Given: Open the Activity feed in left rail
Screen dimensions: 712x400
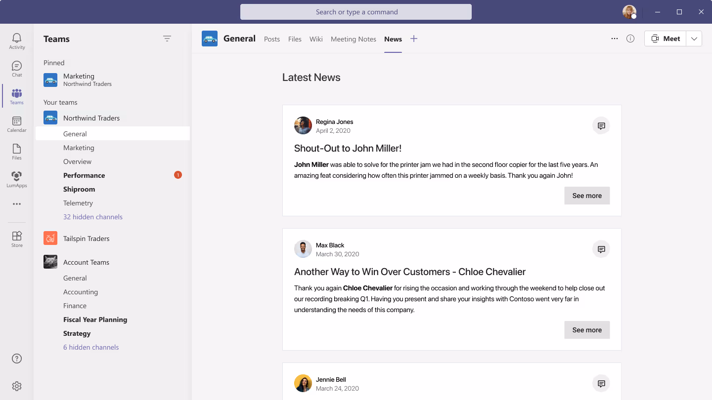Looking at the screenshot, I should tap(17, 41).
